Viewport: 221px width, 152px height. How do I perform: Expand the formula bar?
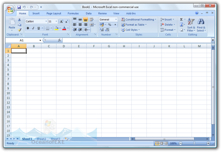[x=213, y=40]
